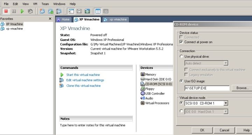The width and height of the screenshot is (252, 135).
Task: Open the View menu
Action: pos(26,4)
